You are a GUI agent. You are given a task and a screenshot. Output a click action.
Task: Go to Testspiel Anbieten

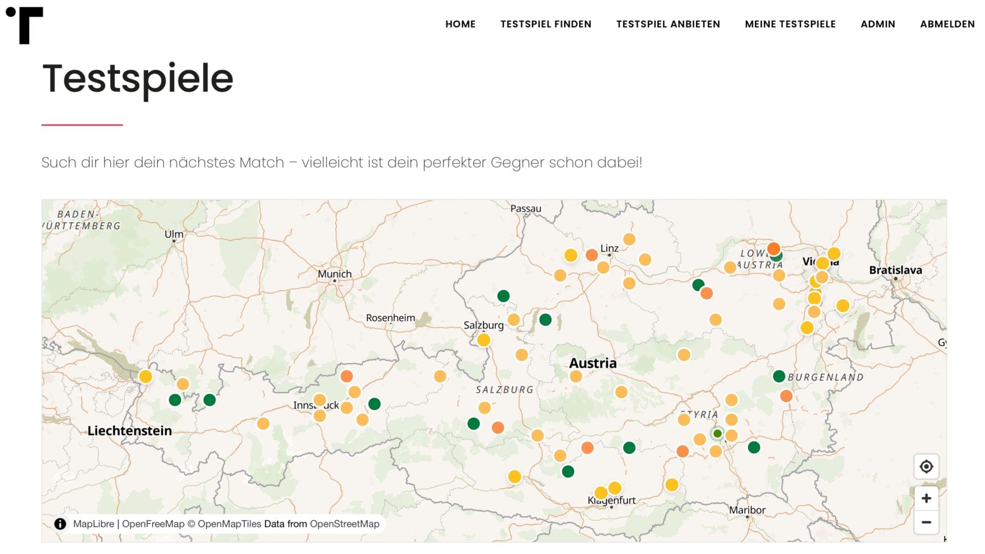click(x=668, y=24)
